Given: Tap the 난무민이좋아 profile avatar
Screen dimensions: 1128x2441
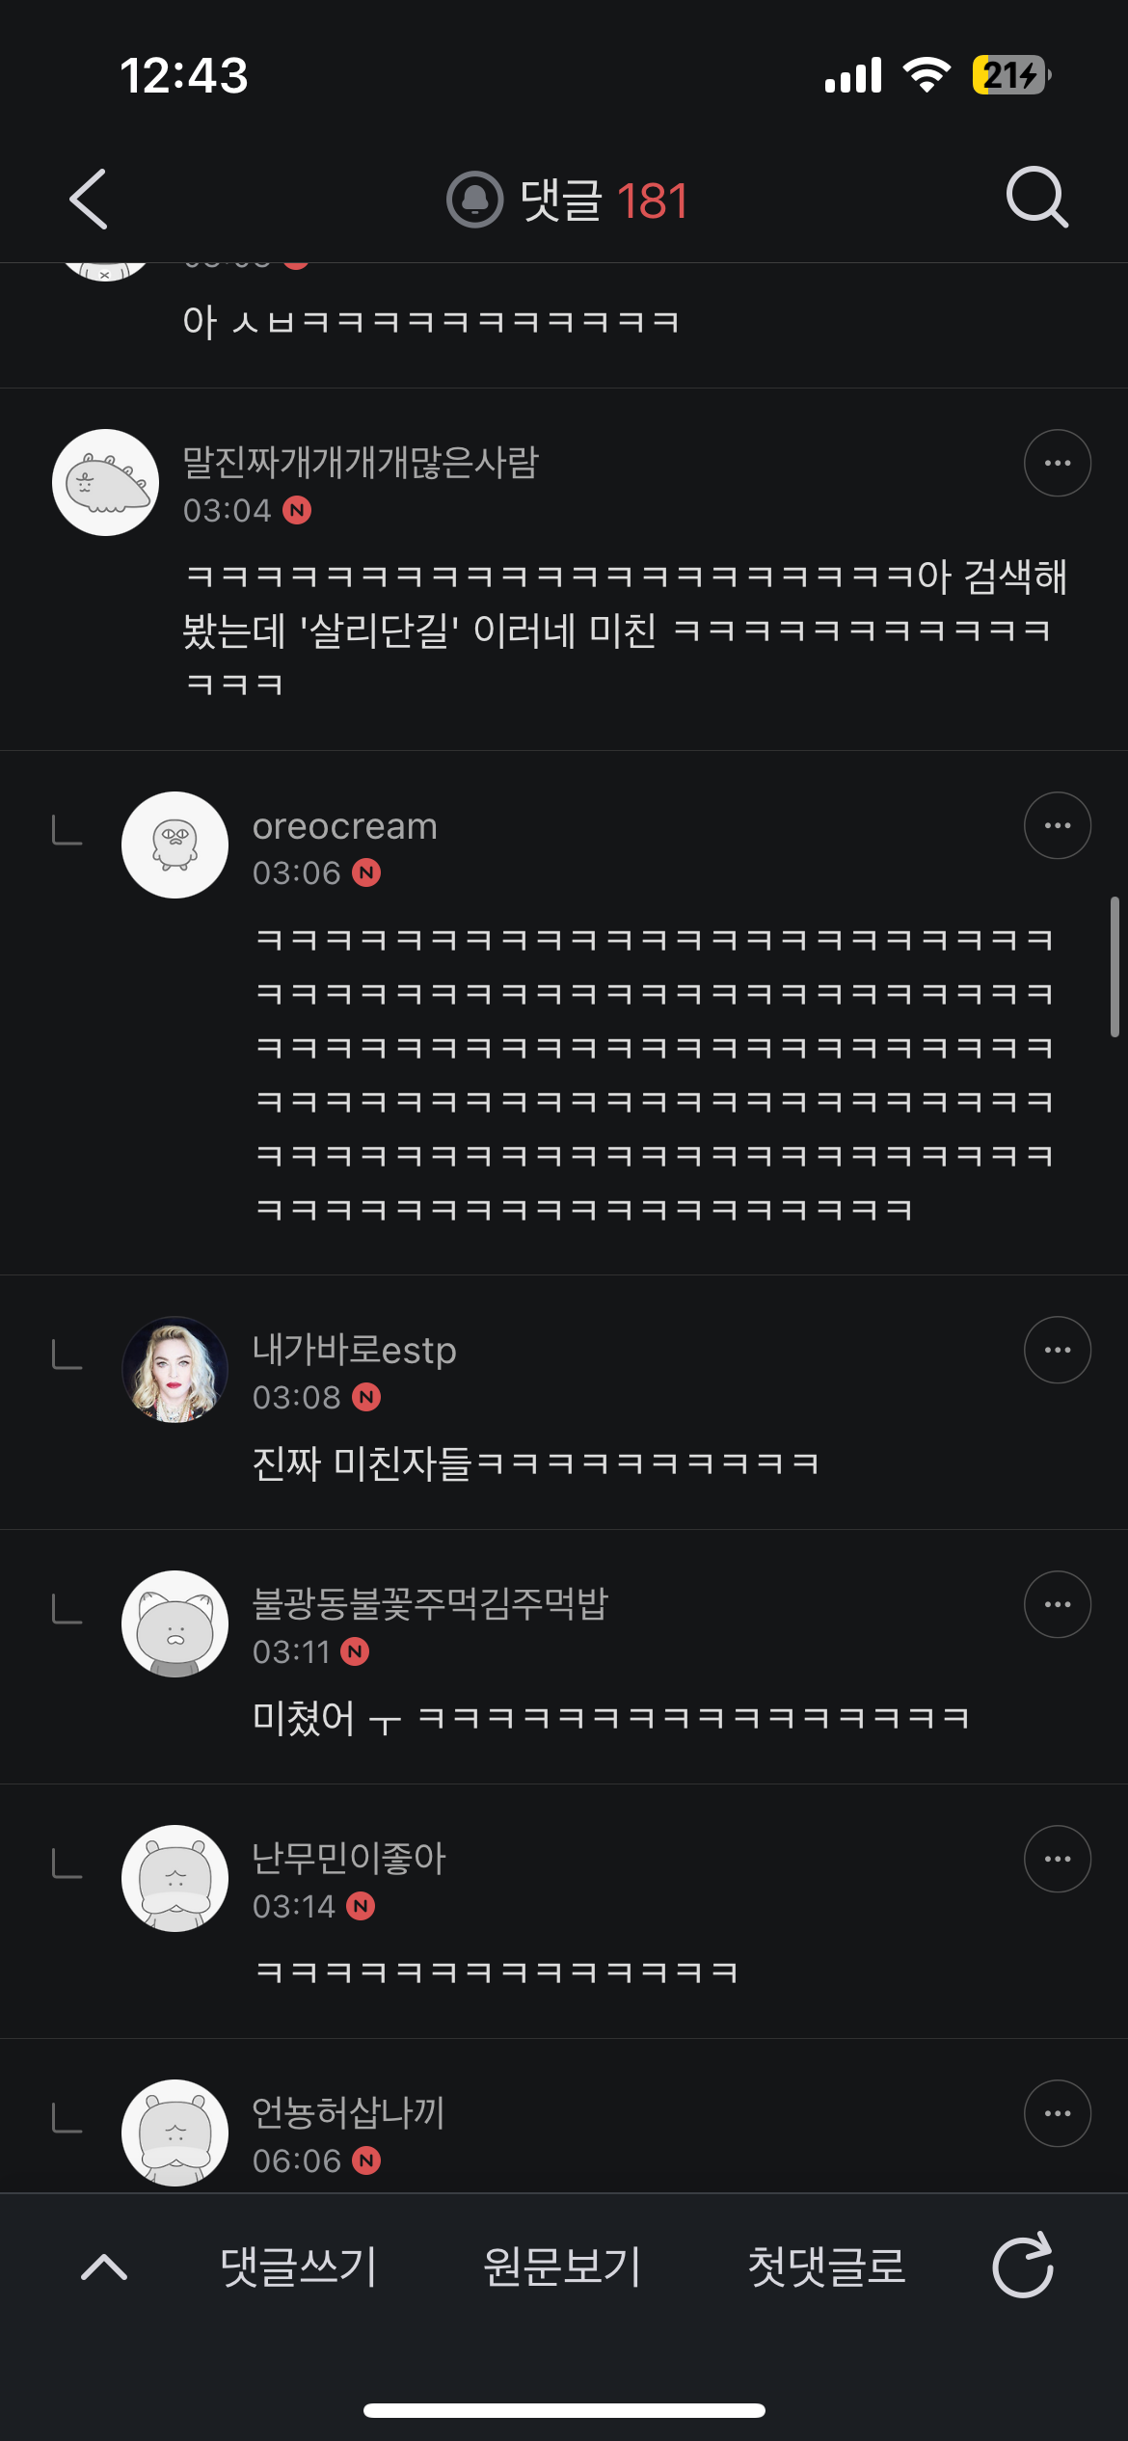Looking at the screenshot, I should (175, 1878).
